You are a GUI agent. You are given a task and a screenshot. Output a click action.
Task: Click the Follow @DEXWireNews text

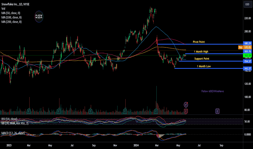click(213, 91)
